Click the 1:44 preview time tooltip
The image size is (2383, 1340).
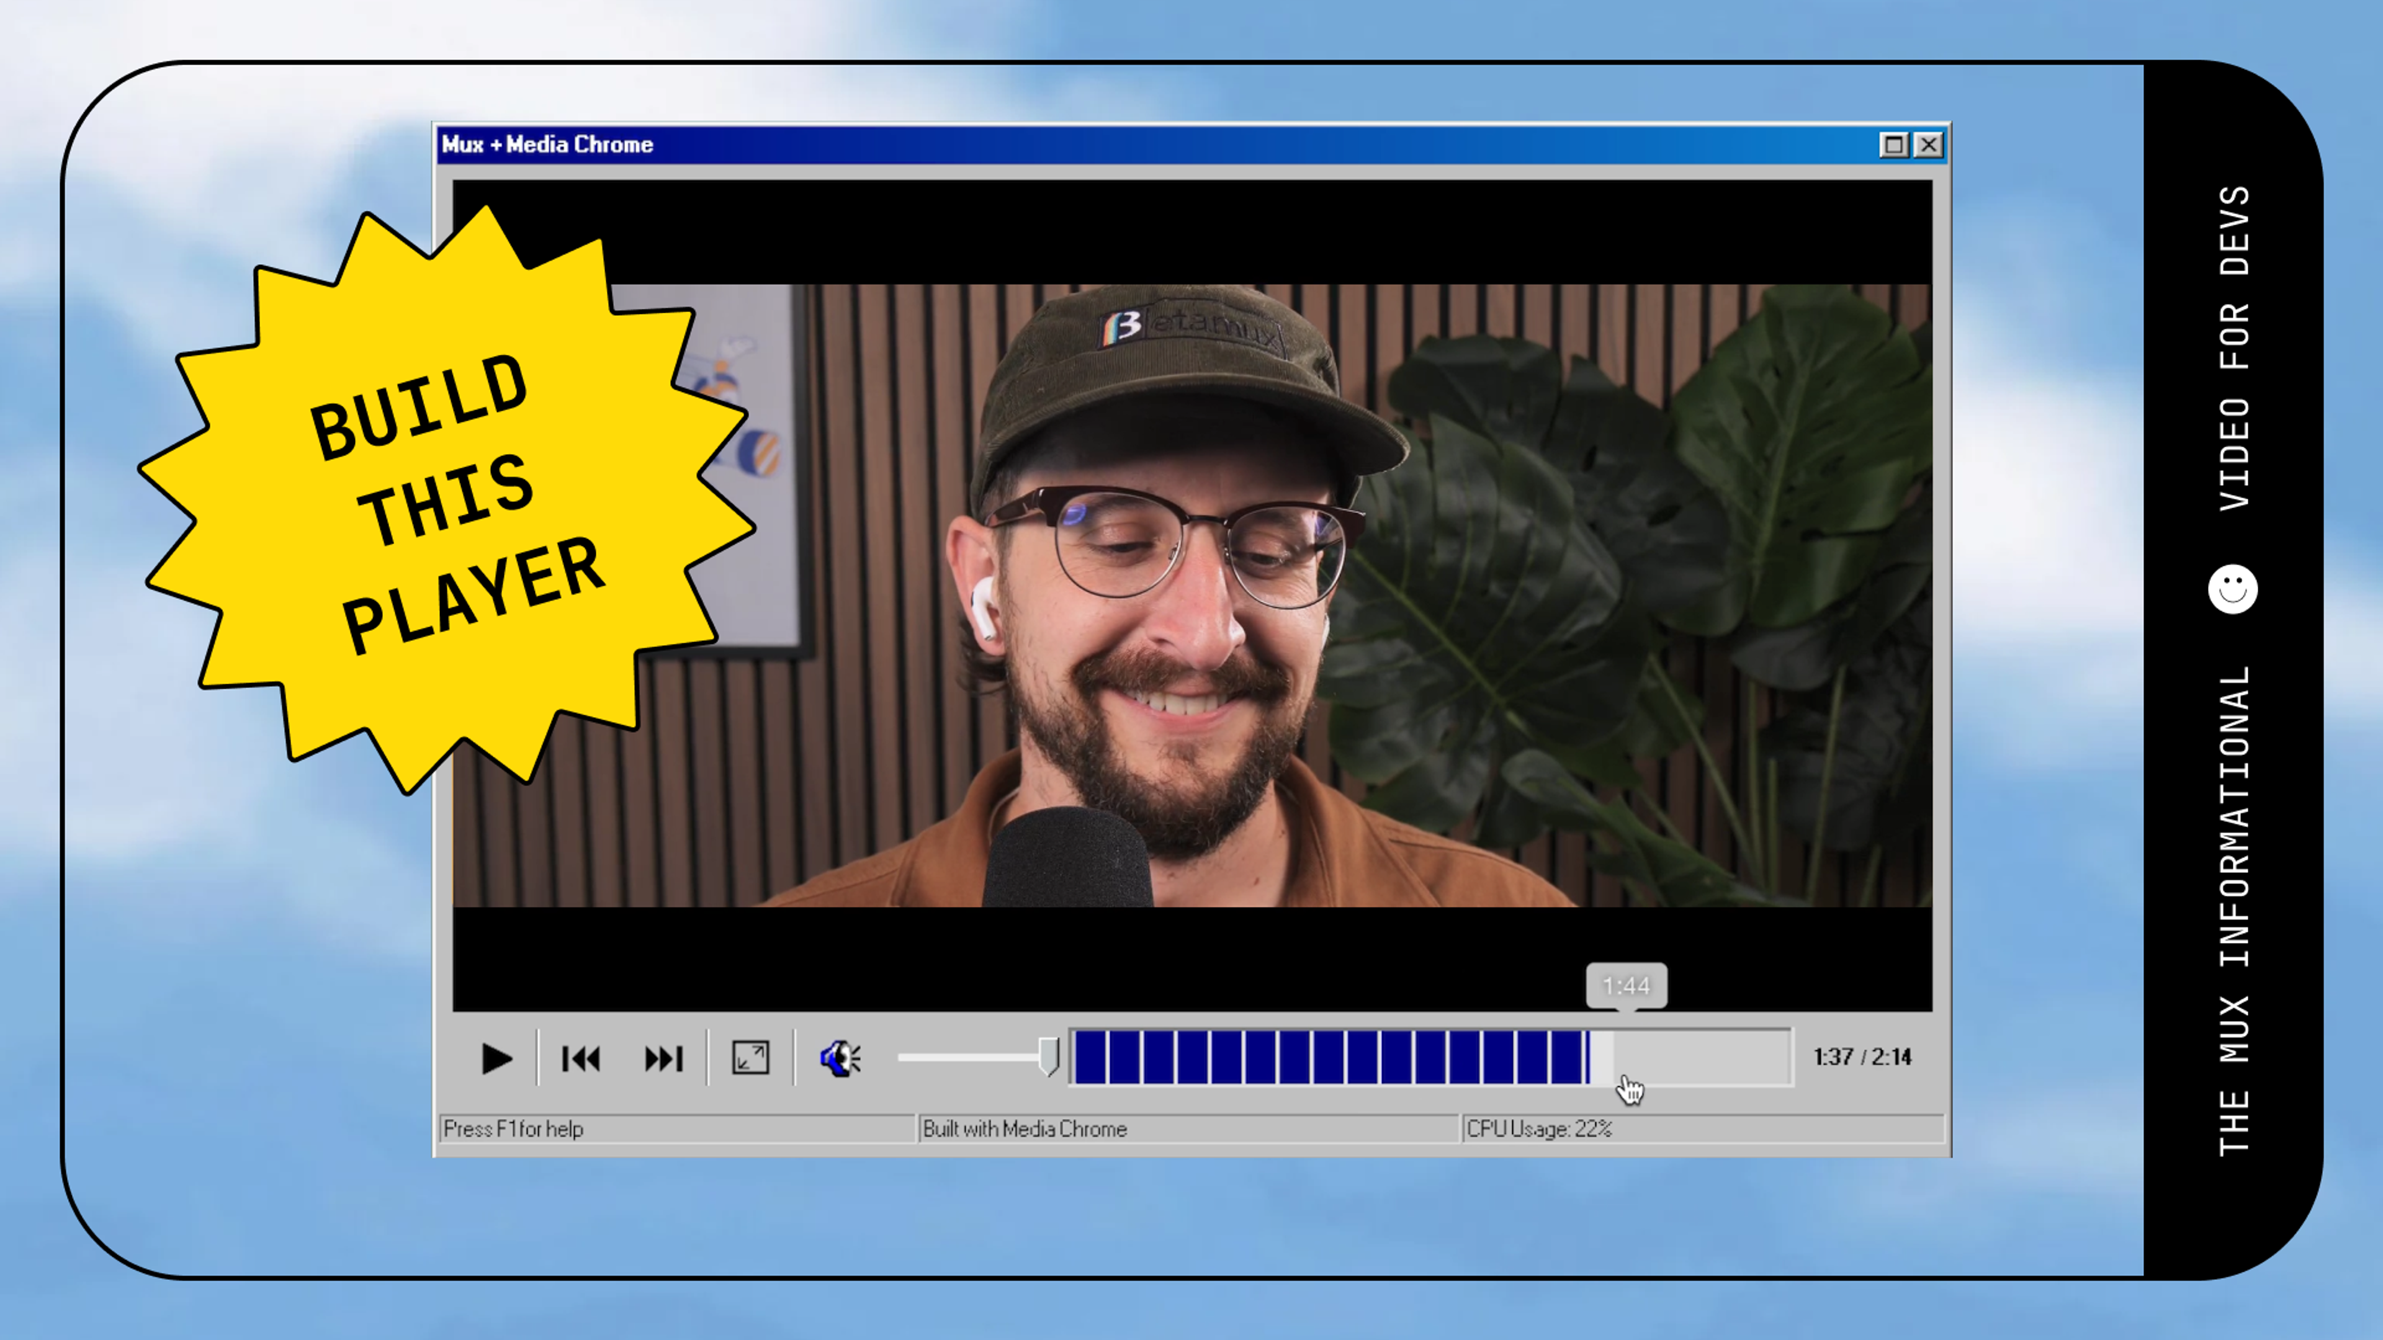(x=1627, y=986)
